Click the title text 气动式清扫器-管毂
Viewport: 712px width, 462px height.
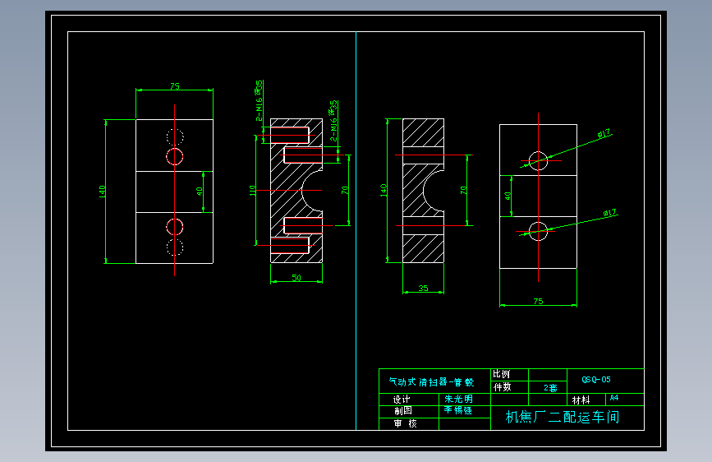click(431, 382)
